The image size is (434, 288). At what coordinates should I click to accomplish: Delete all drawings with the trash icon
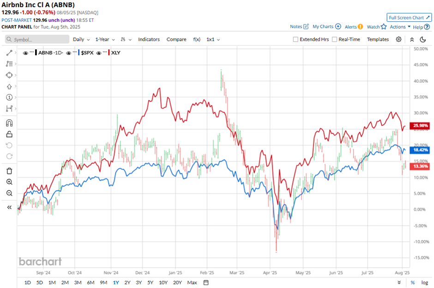(9, 171)
